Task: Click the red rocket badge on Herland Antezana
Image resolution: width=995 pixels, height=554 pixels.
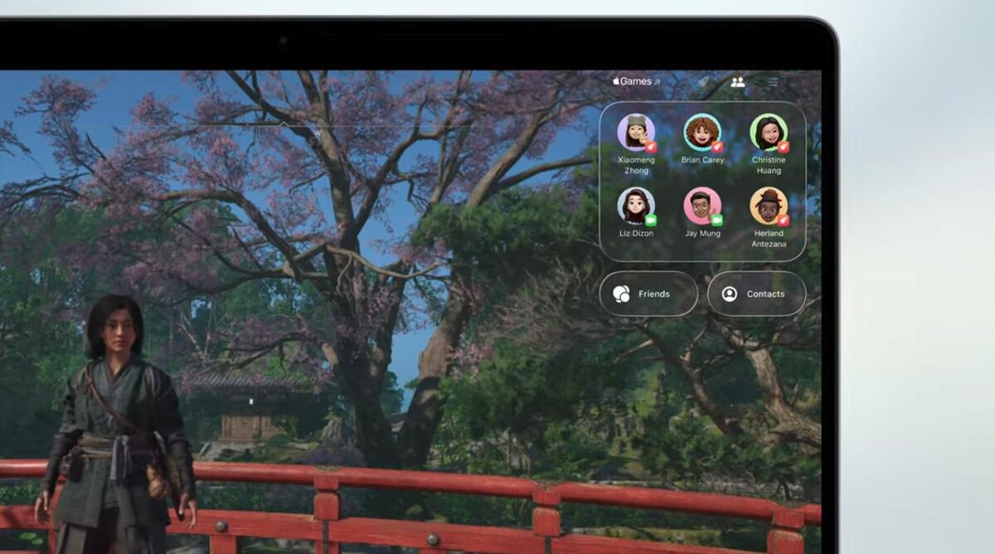Action: [784, 221]
